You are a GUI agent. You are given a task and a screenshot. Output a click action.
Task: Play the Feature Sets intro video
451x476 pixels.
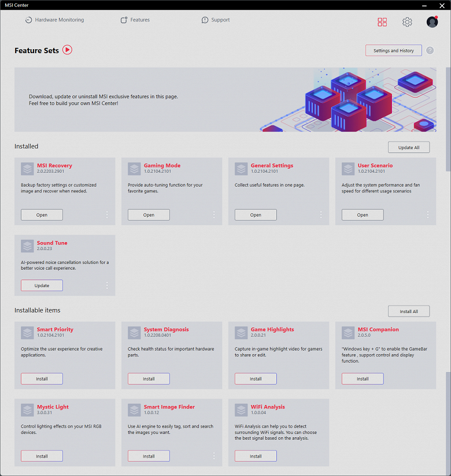click(x=67, y=50)
